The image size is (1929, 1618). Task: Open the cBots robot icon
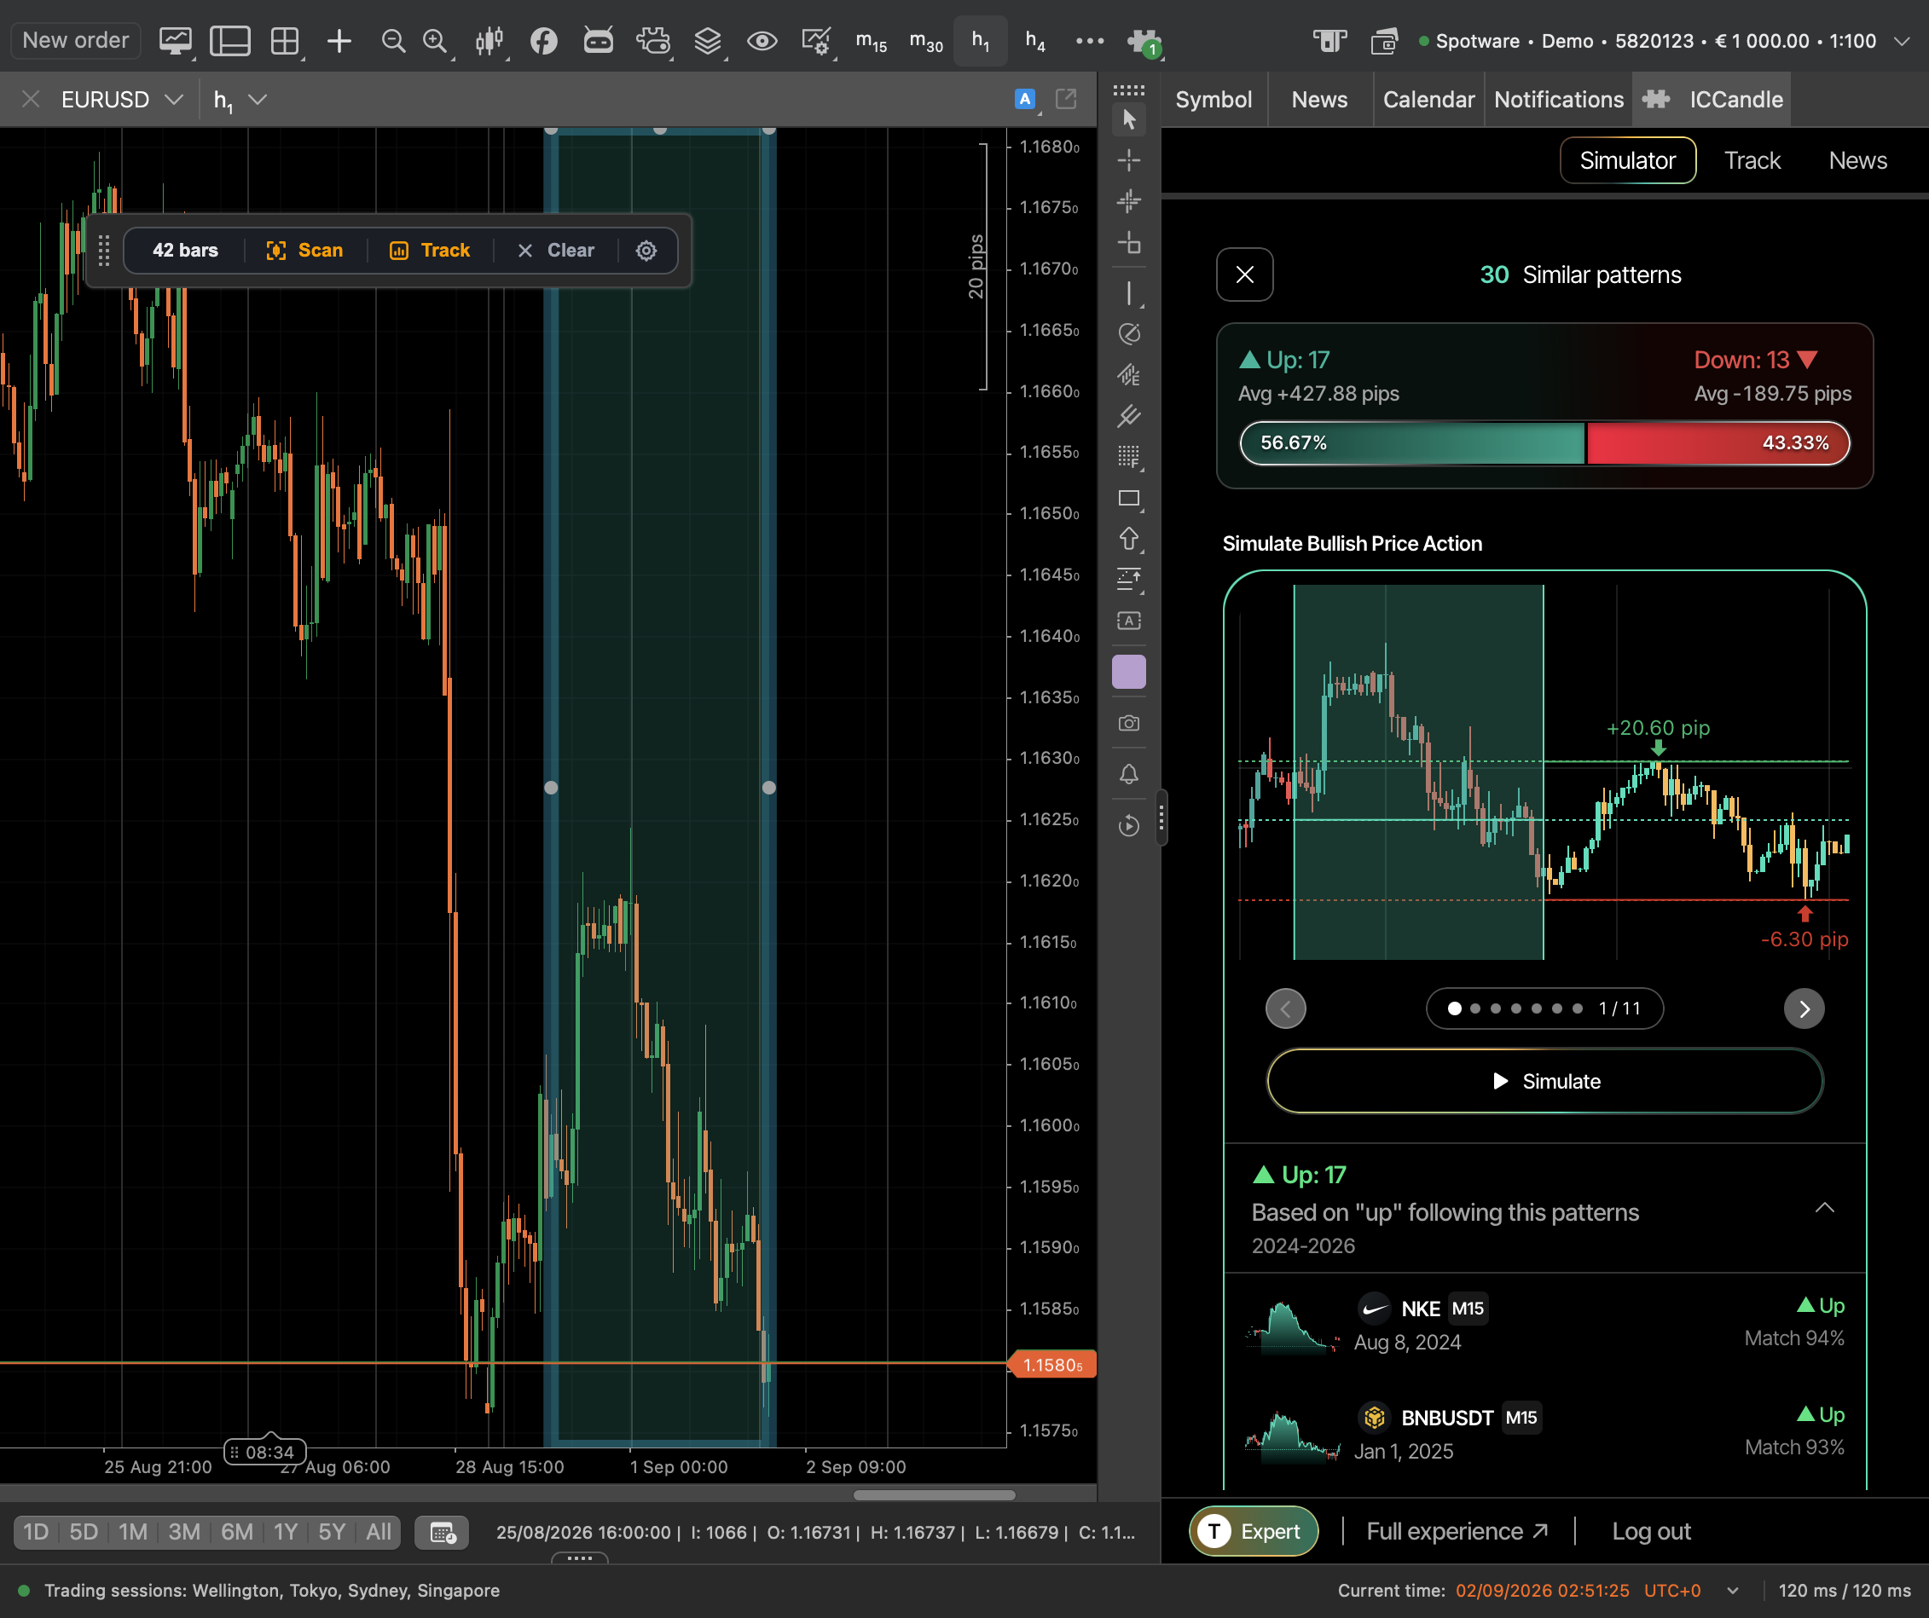(598, 40)
